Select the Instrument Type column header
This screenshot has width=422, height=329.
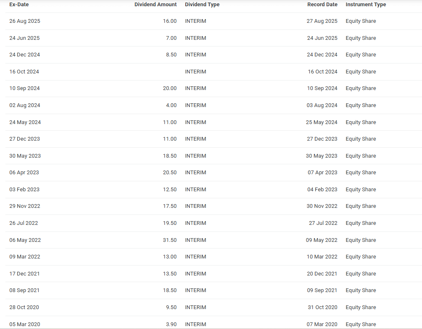click(366, 5)
